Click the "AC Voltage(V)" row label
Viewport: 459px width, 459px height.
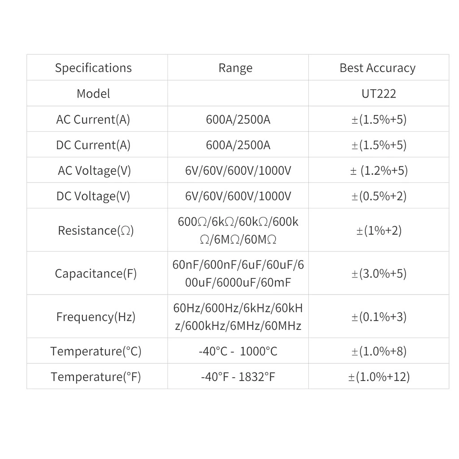pyautogui.click(x=94, y=170)
